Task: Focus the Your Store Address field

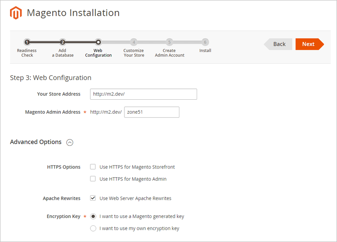Action: coord(144,94)
